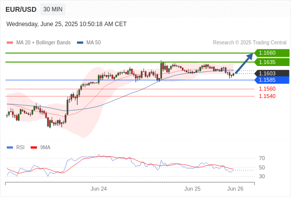Click the red 1.1540 support level label
The width and height of the screenshot is (291, 197).
pyautogui.click(x=267, y=96)
